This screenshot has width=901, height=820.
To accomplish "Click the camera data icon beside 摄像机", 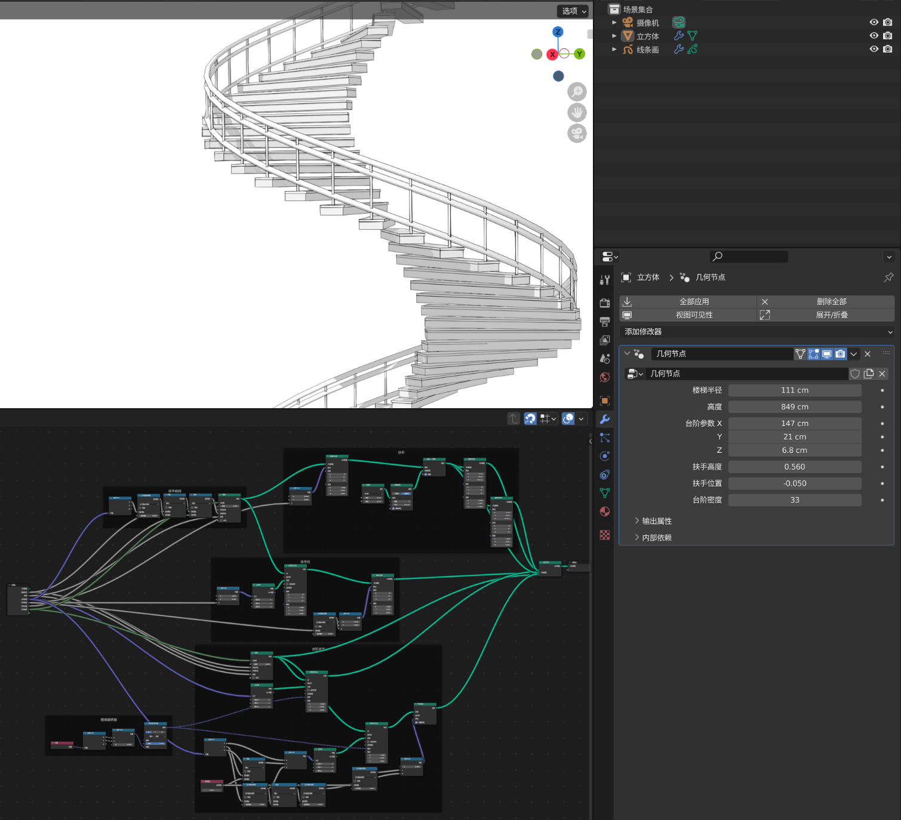I will [679, 22].
